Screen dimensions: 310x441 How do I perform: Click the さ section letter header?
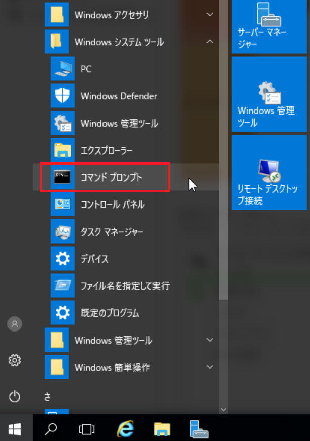pyautogui.click(x=48, y=397)
